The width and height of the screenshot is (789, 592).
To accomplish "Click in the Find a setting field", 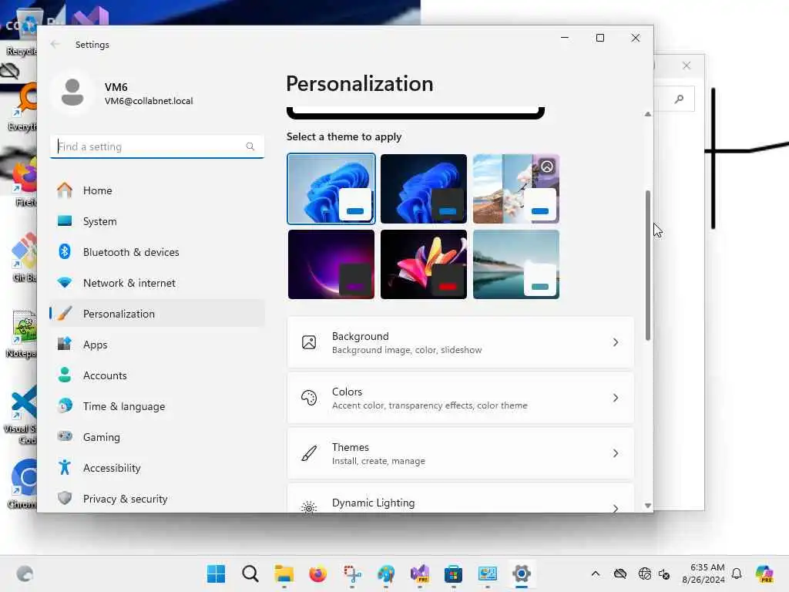I will pos(157,146).
